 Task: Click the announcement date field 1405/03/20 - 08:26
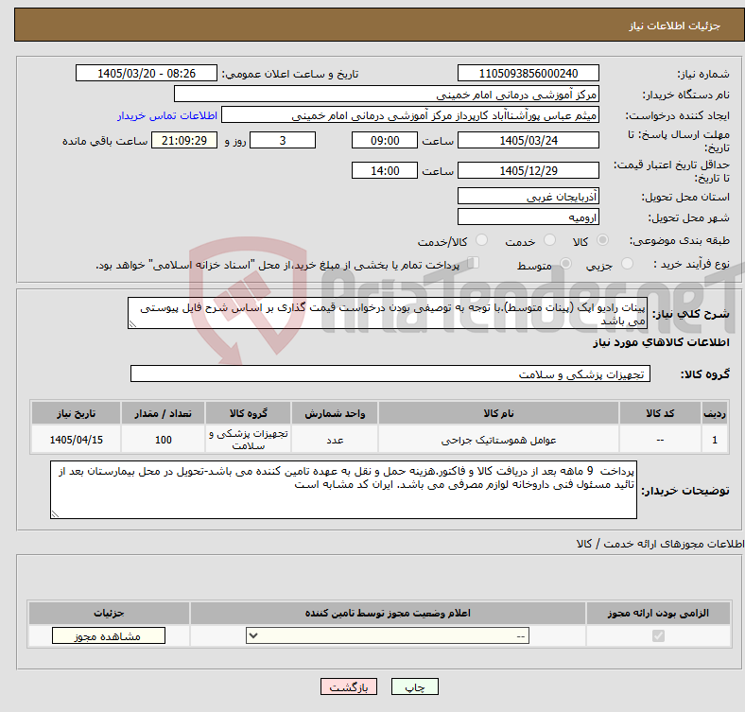[147, 73]
